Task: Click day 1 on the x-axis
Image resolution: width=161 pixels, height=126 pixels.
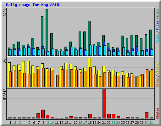Action: coord(10,123)
